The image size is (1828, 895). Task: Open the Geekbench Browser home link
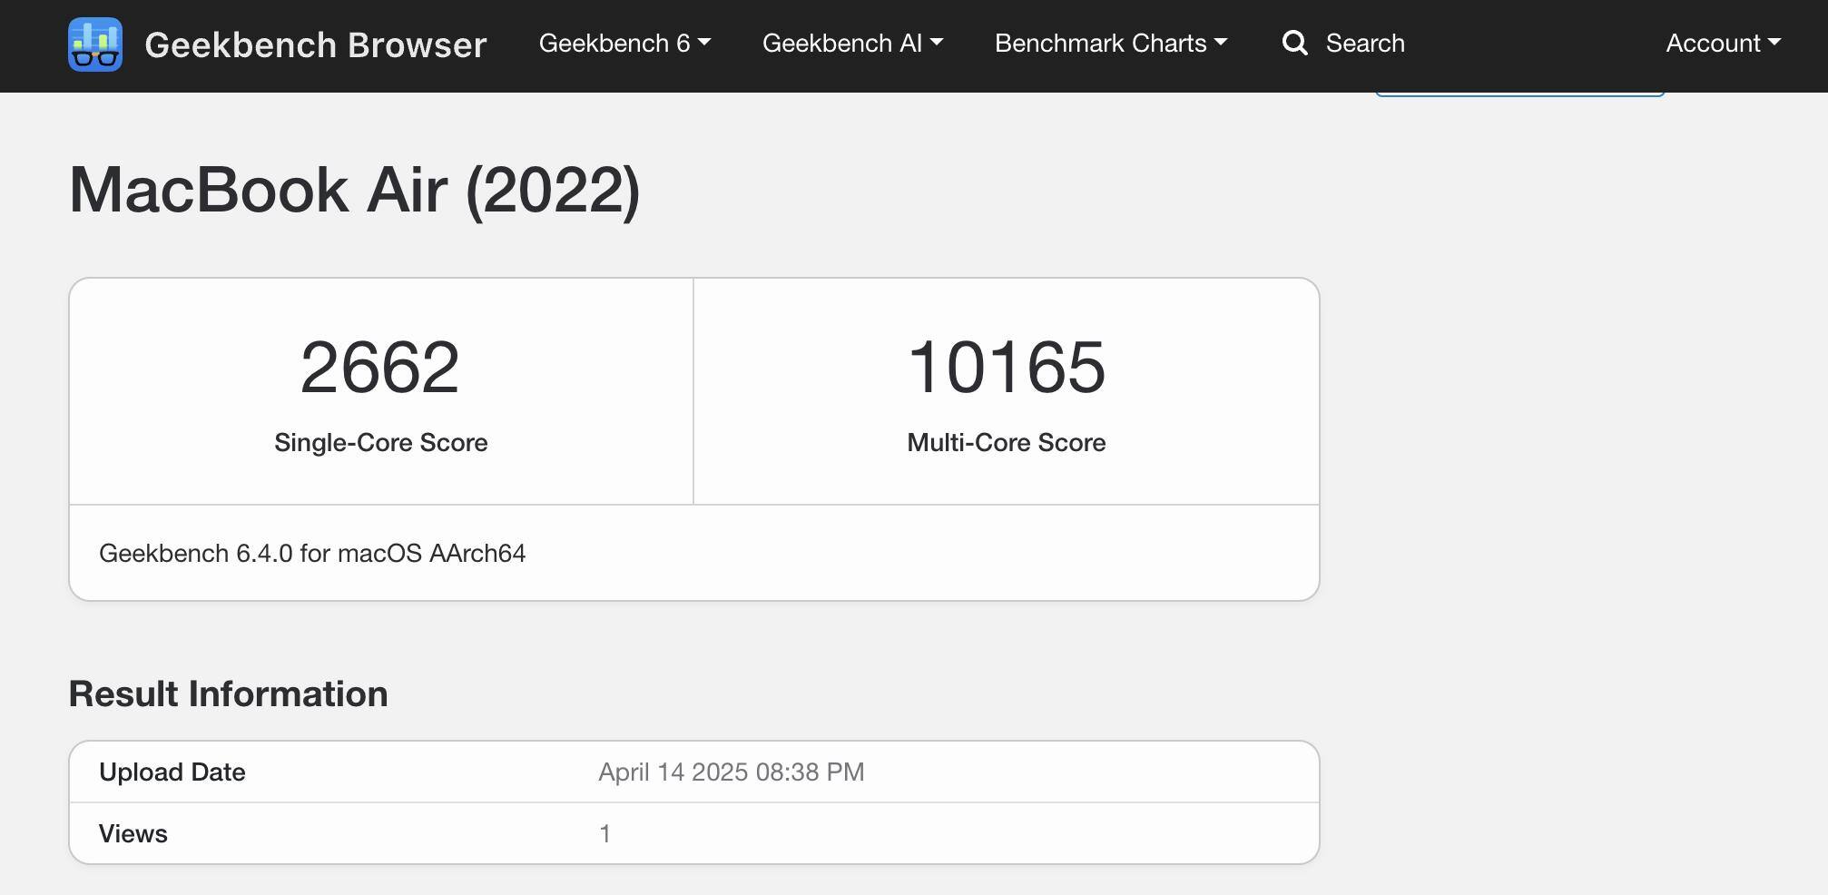coord(315,44)
